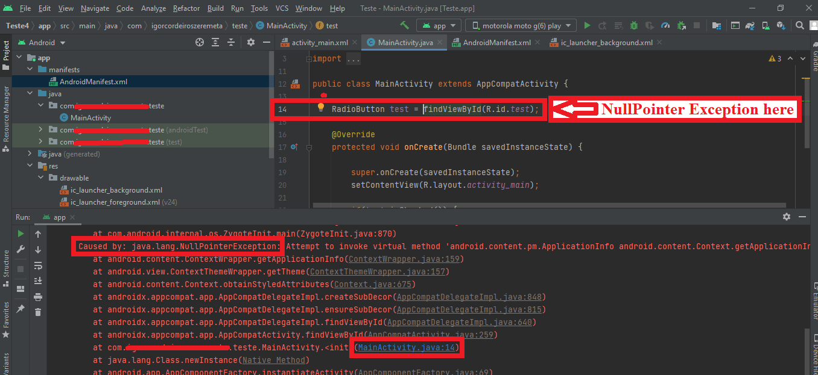Image resolution: width=818 pixels, height=375 pixels.
Task: Run the app with green play button in main toolbar
Action: click(x=587, y=26)
